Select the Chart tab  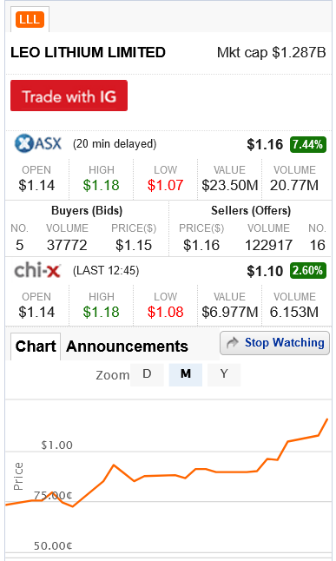tap(36, 346)
